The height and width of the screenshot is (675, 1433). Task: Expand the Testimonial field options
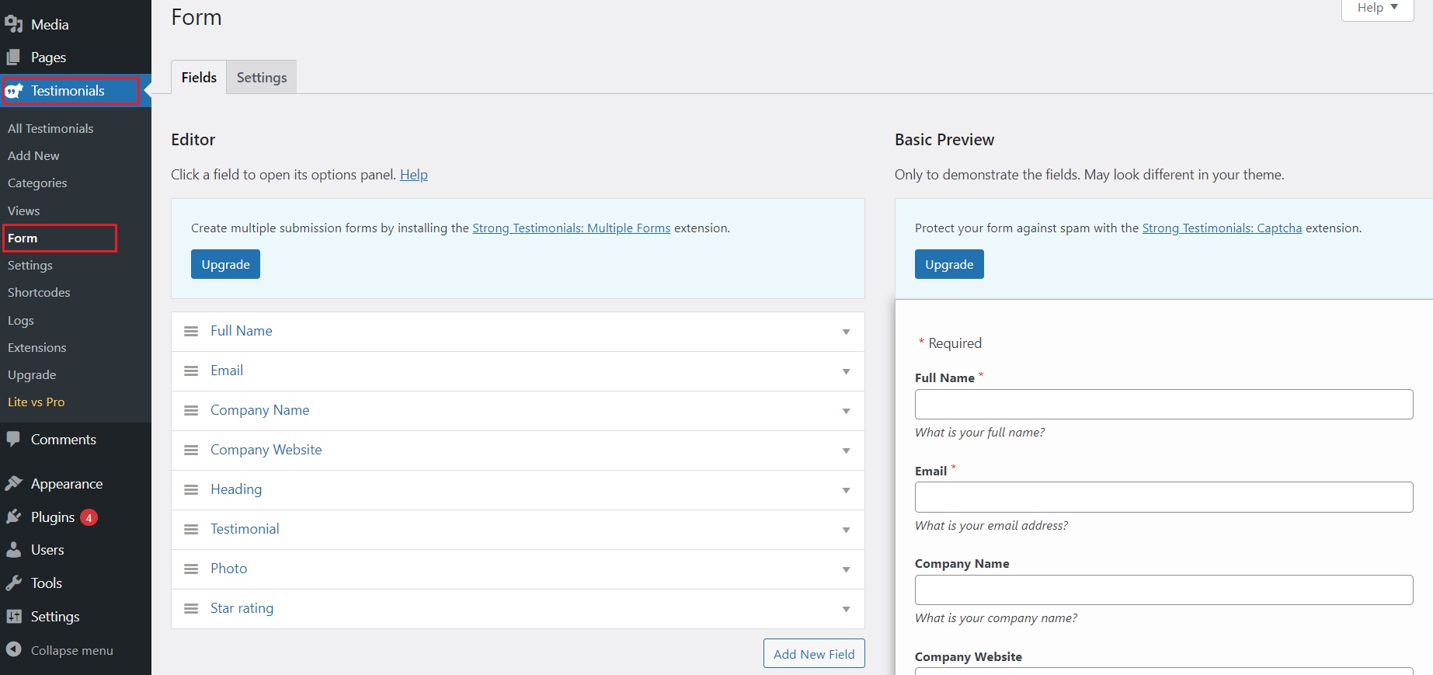[x=846, y=530]
